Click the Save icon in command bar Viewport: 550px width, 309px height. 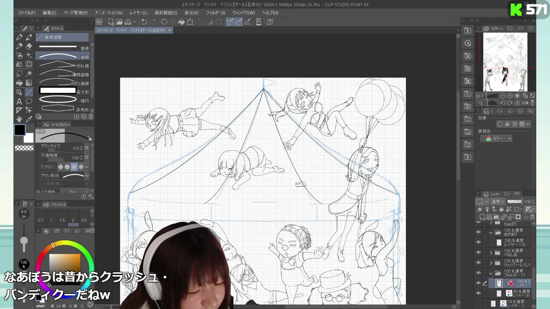(x=128, y=22)
